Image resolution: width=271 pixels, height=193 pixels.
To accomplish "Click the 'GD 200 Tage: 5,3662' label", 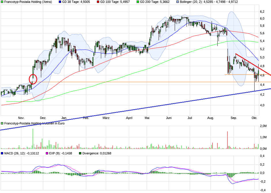I will [155, 2].
